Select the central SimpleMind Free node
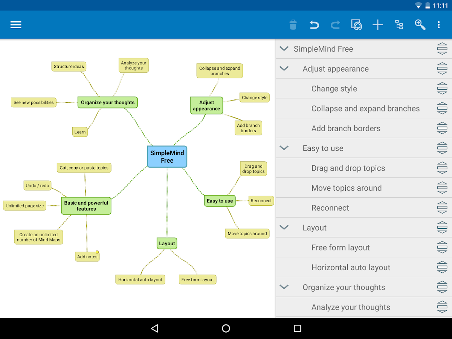The width and height of the screenshot is (452, 339). [x=167, y=157]
